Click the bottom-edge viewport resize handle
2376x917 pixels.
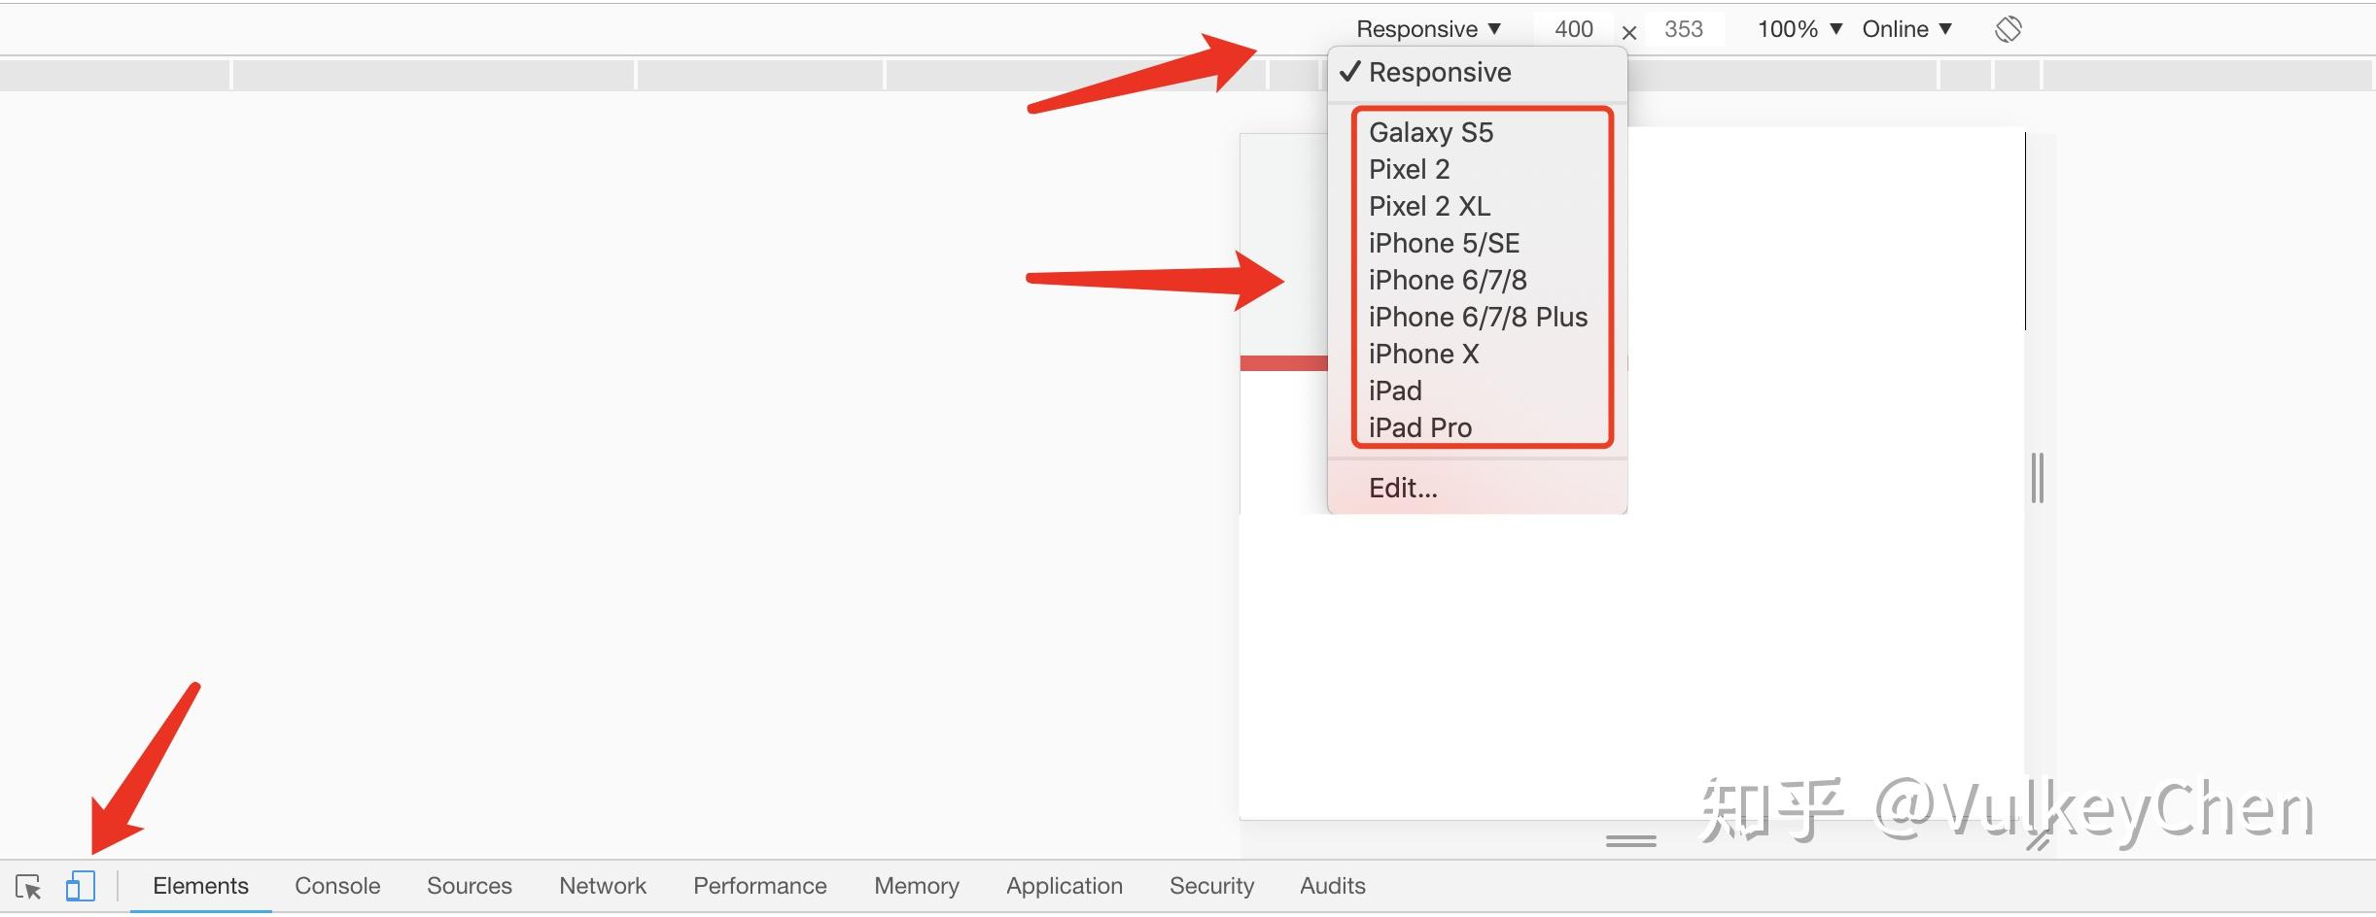point(1631,841)
